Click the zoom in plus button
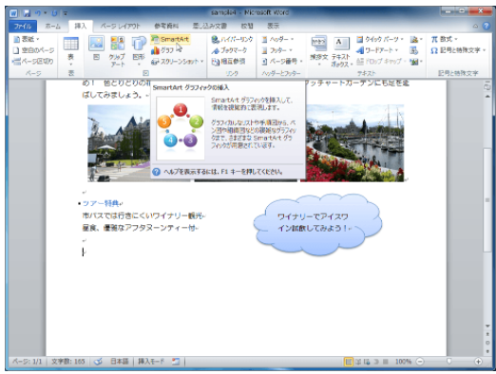 [x=478, y=362]
